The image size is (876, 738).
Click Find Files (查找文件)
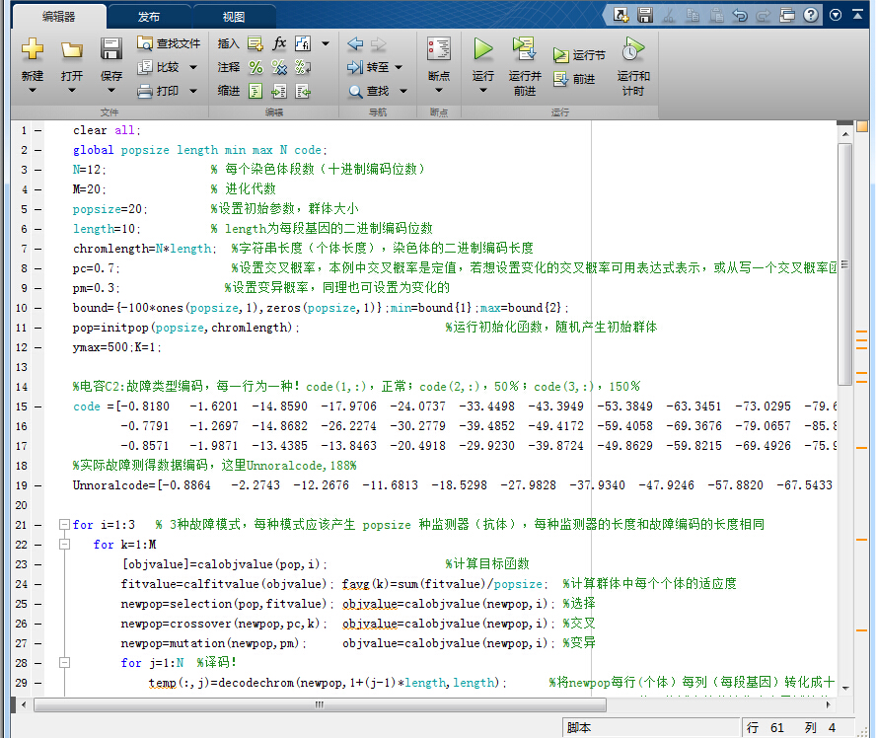coord(168,43)
